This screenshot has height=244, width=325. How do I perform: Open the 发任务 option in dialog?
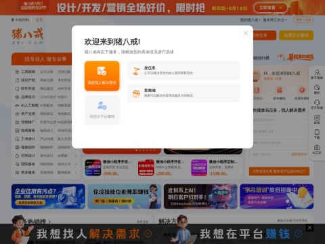183,70
